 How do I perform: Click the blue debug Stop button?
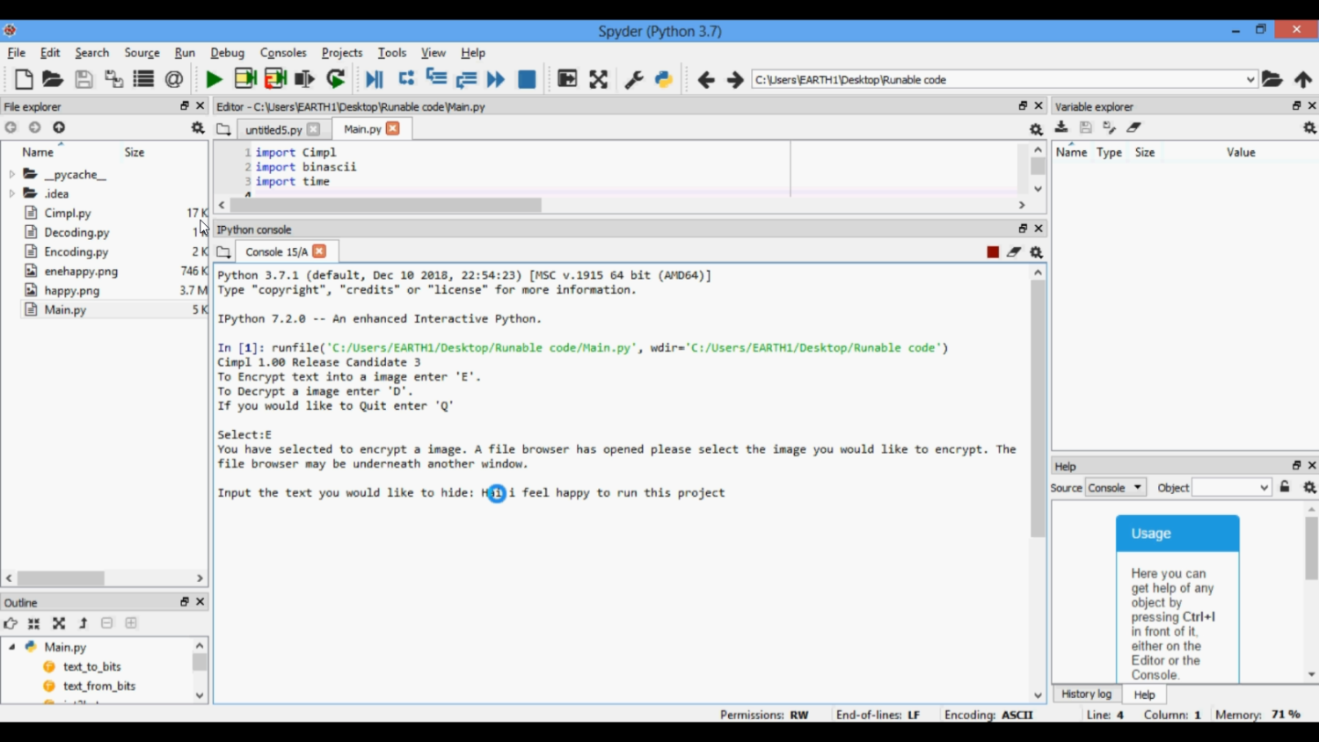[x=527, y=79]
